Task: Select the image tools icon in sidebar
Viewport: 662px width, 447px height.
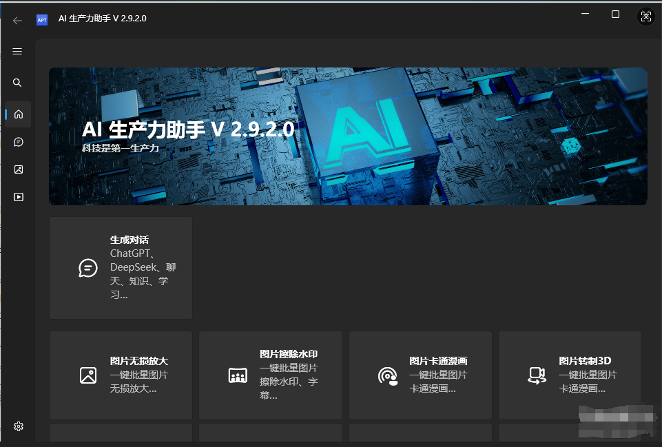Action: [x=17, y=169]
